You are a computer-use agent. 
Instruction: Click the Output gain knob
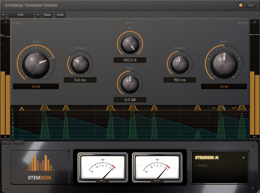pos(130,84)
